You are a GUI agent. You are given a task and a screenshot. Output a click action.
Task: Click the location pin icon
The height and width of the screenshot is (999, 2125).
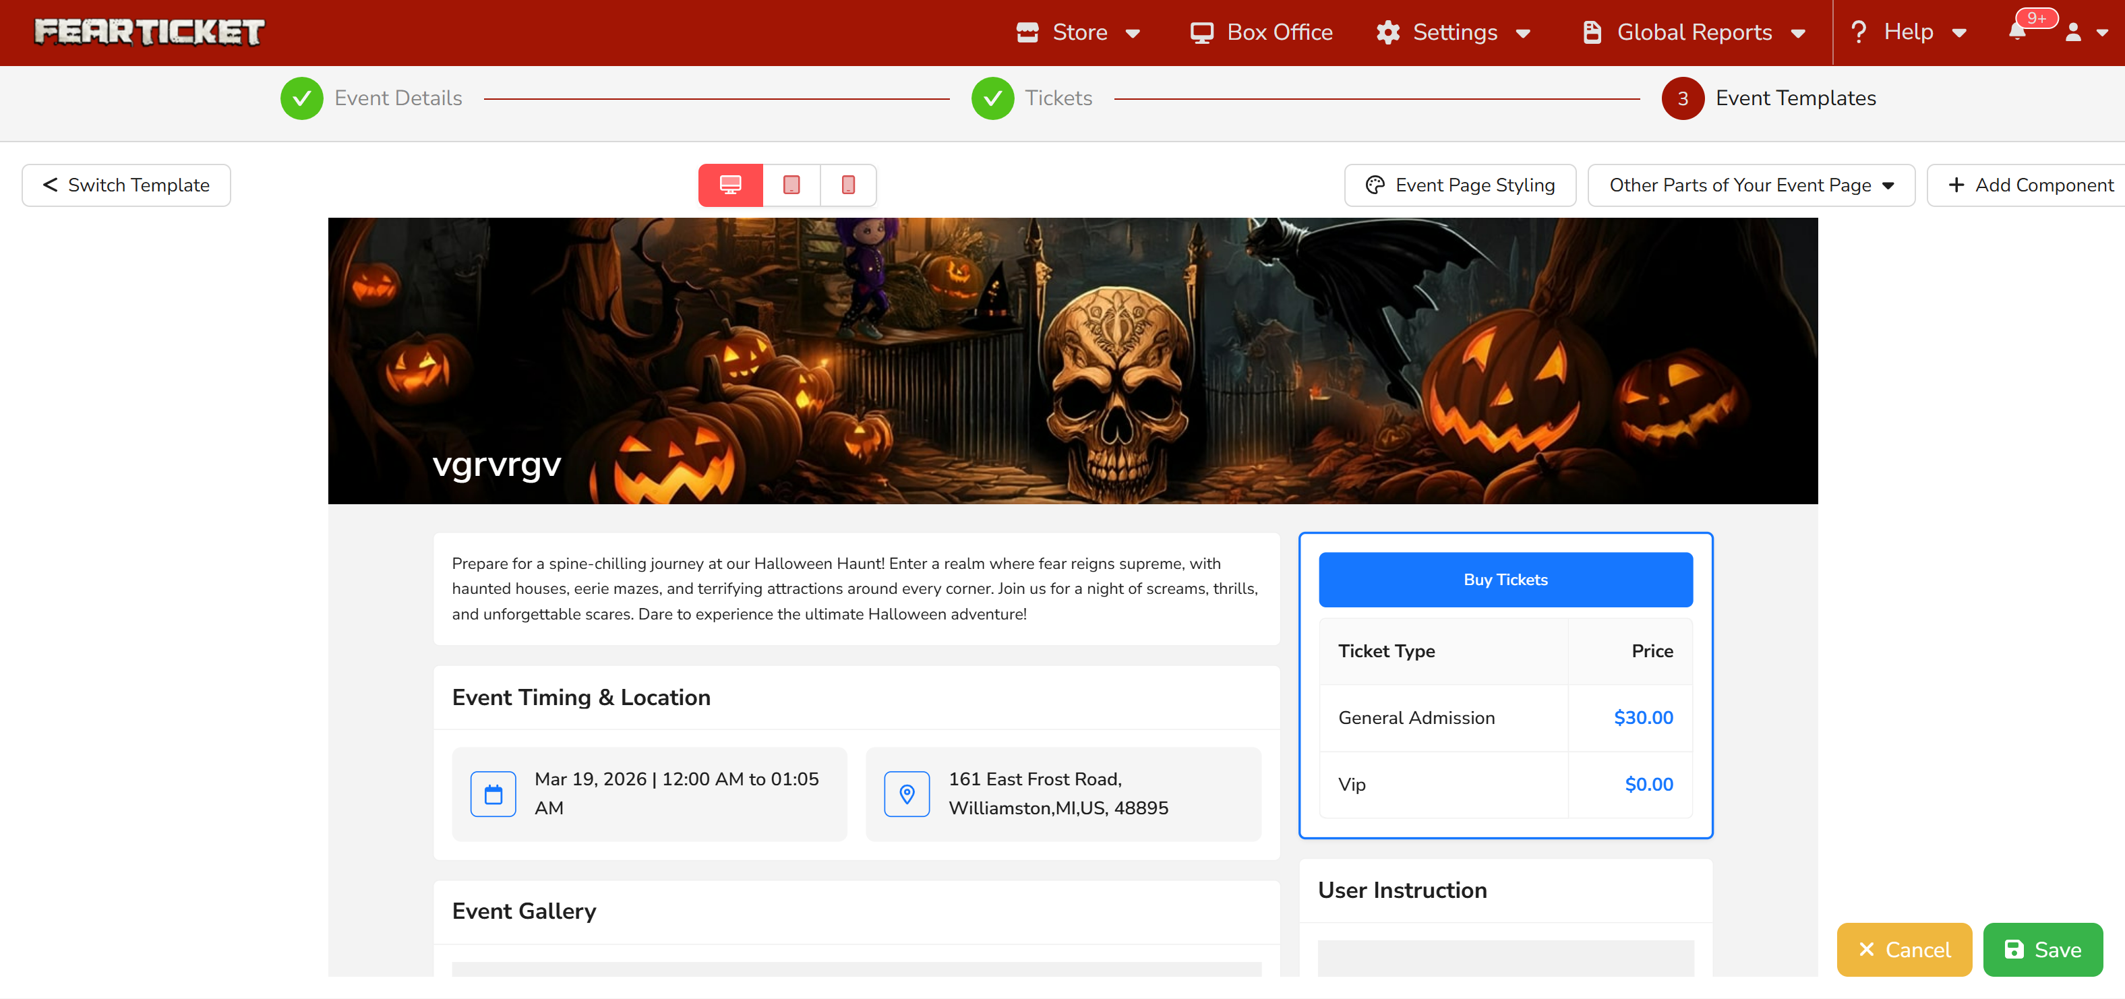[907, 793]
